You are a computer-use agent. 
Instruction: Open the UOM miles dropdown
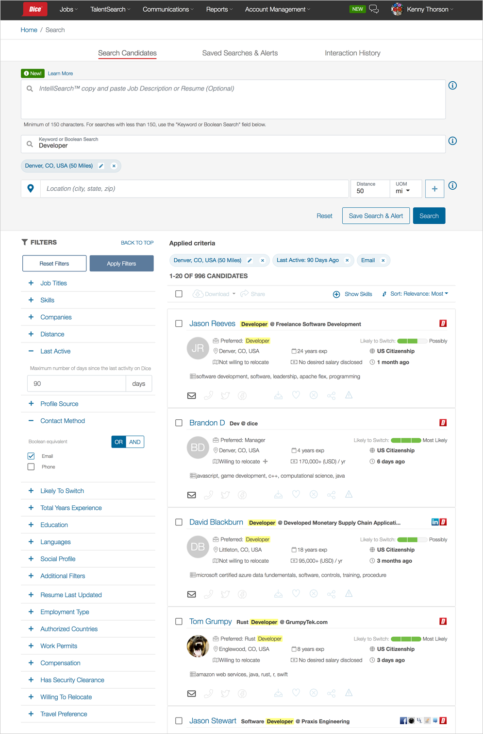coord(403,191)
